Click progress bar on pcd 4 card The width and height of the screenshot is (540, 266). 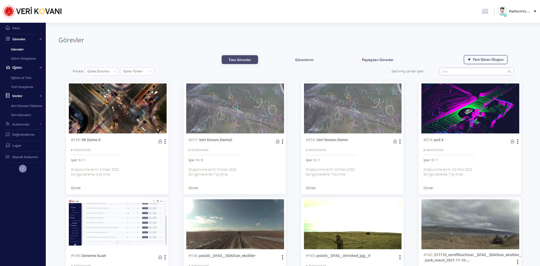449,155
